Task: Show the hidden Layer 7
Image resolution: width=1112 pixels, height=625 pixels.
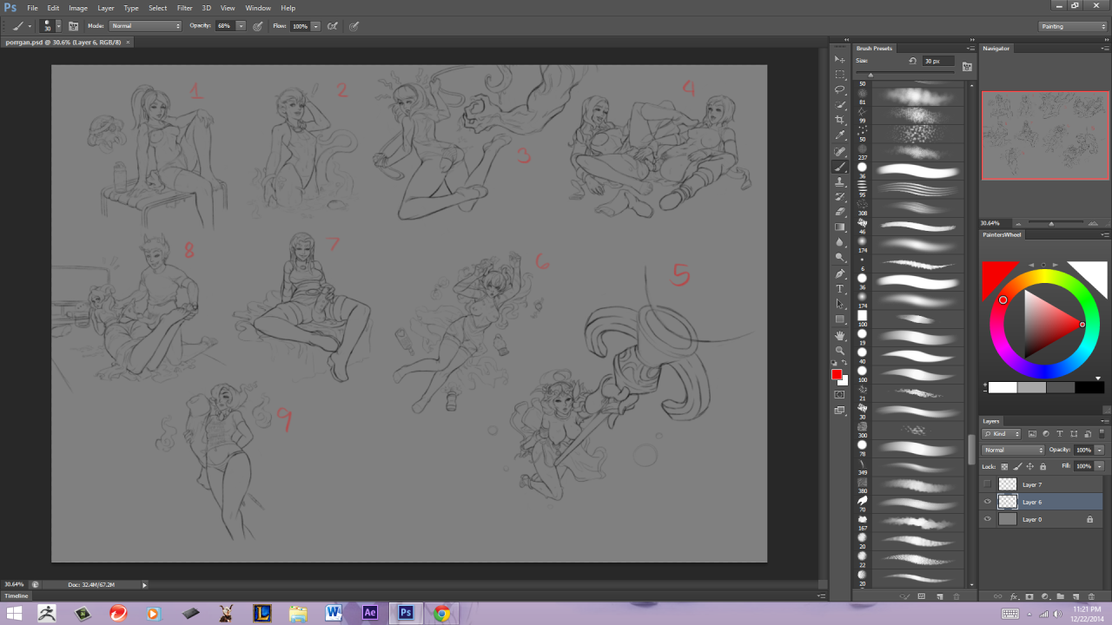Action: [987, 484]
